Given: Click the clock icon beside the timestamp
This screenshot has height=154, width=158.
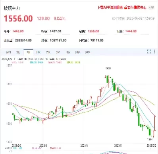Looking at the screenshot, I should click(x=114, y=18).
